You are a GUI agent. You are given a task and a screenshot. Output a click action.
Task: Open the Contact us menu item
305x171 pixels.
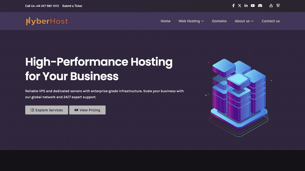pyautogui.click(x=271, y=21)
